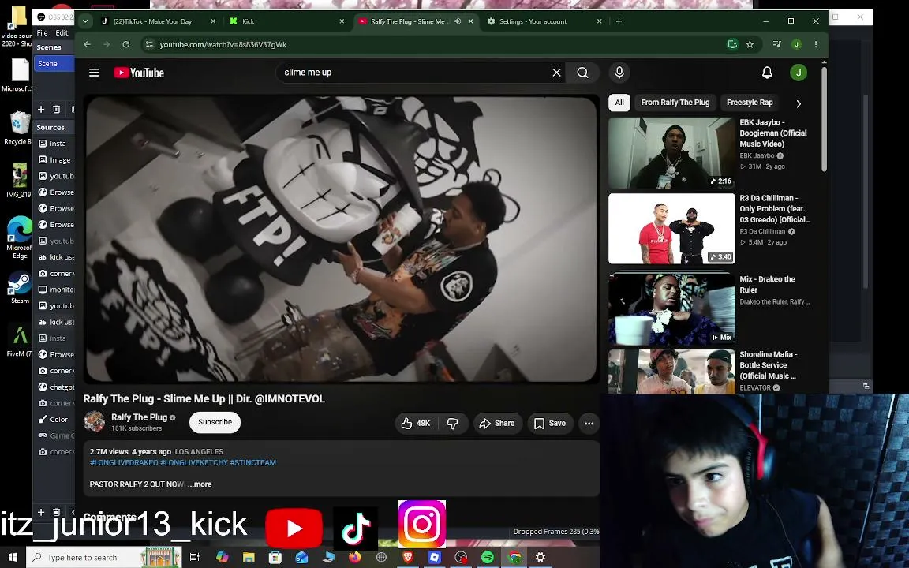Open File Explorer from the taskbar
The width and height of the screenshot is (909, 568).
pos(249,557)
